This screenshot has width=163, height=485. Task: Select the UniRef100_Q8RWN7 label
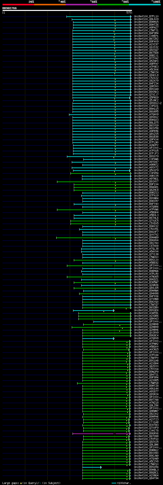tap(146, 411)
